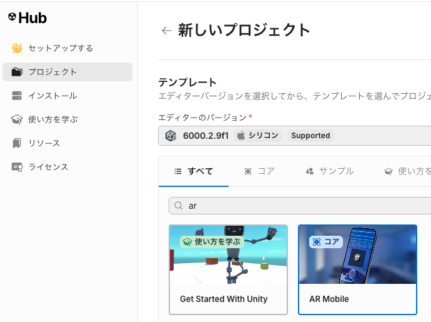
Task: Click the Projects folder icon
Action: pos(17,72)
